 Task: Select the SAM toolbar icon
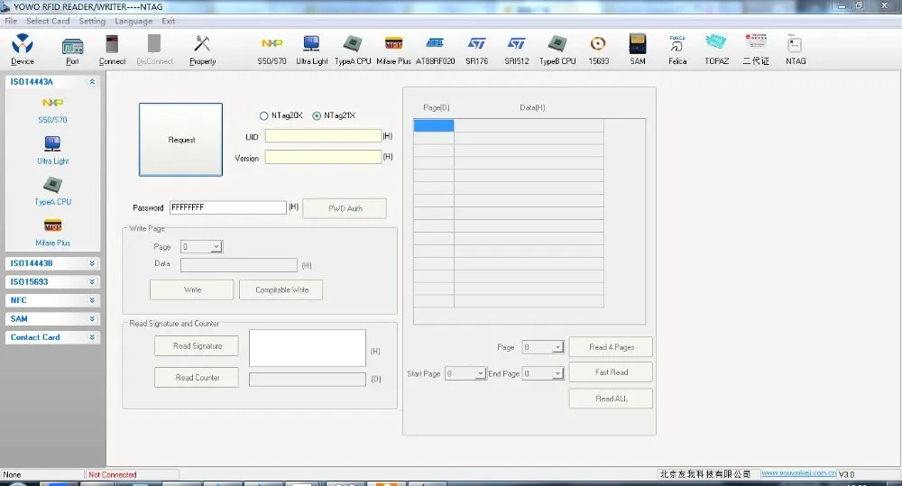(x=638, y=49)
